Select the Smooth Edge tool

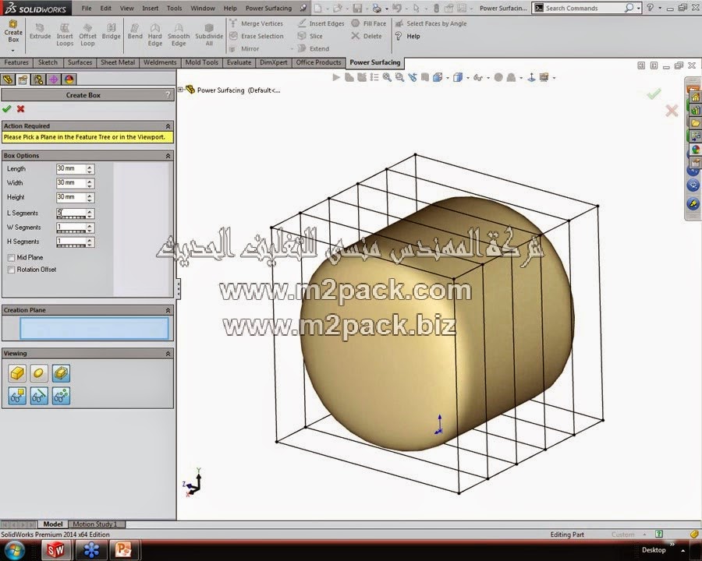coord(179,35)
